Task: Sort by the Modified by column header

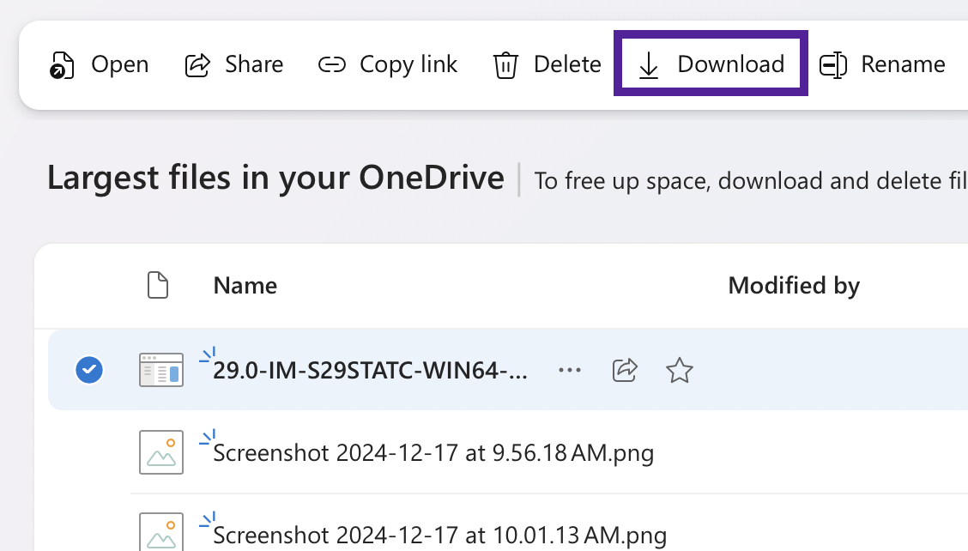Action: click(794, 286)
